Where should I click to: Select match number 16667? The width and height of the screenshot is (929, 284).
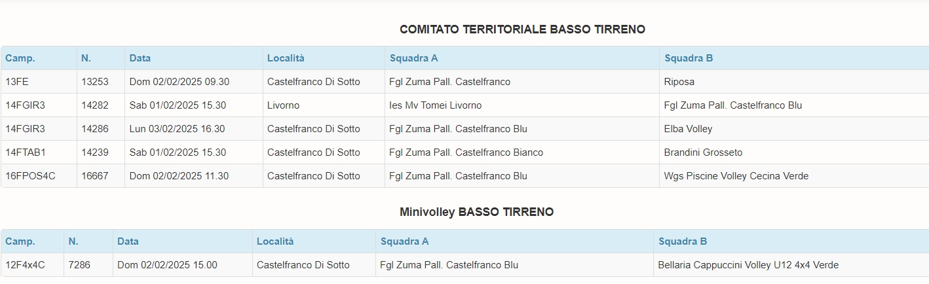[x=95, y=176]
